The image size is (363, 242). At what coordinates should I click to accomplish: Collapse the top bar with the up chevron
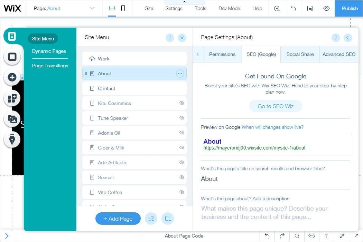[185, 2]
